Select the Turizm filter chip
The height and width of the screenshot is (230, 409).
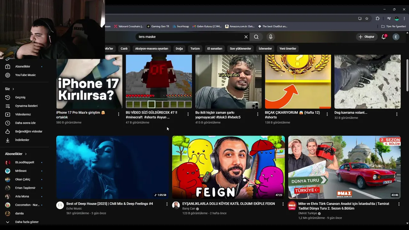tap(195, 49)
